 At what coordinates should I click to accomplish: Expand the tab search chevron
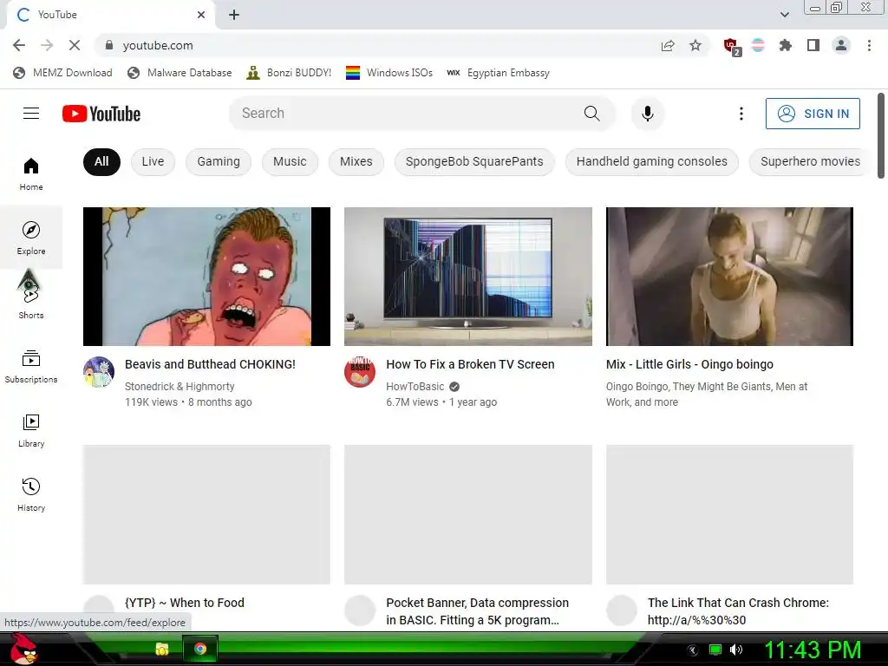[784, 15]
